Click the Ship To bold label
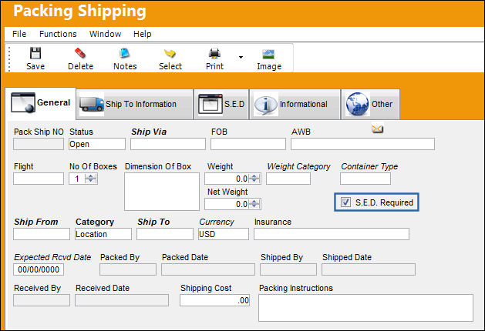The image size is (485, 331). coord(153,222)
